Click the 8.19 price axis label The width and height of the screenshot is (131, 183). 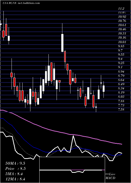[121, 93]
